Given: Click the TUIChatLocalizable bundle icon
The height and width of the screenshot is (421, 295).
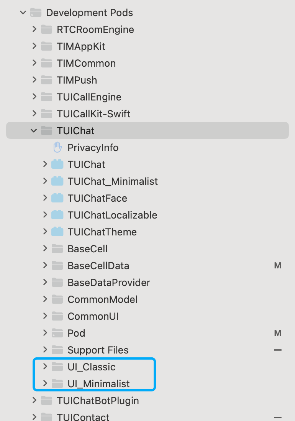Looking at the screenshot, I should pos(57,215).
